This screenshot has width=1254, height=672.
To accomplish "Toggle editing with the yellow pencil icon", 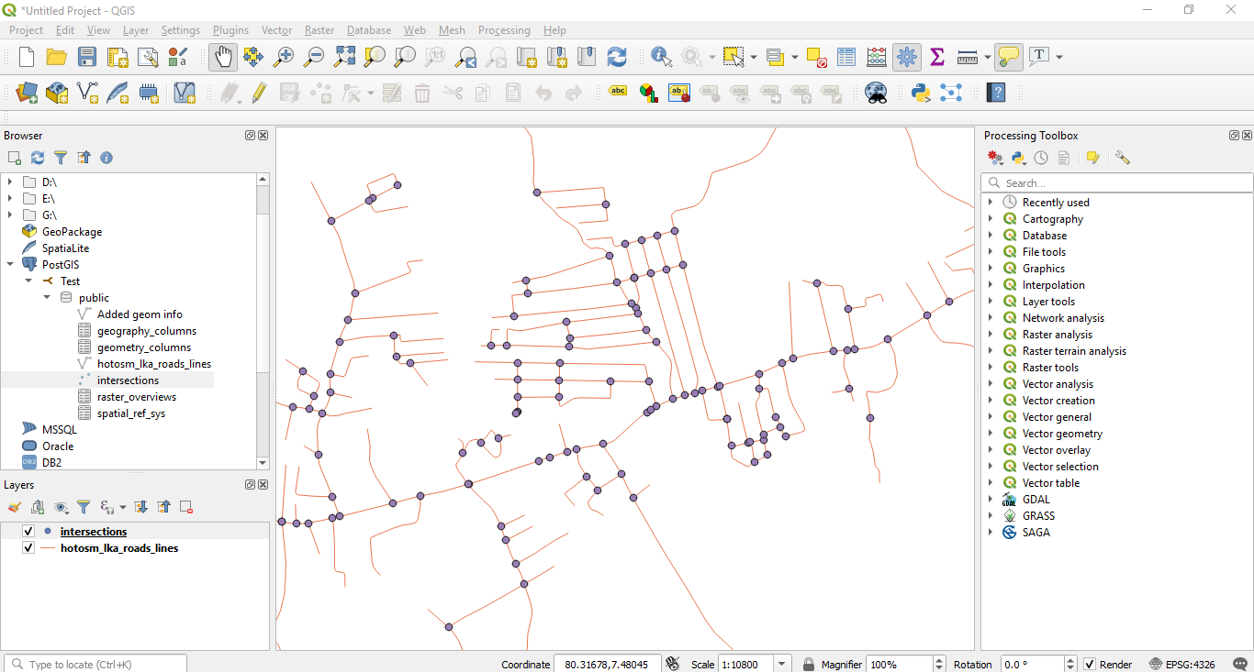I will [x=259, y=93].
